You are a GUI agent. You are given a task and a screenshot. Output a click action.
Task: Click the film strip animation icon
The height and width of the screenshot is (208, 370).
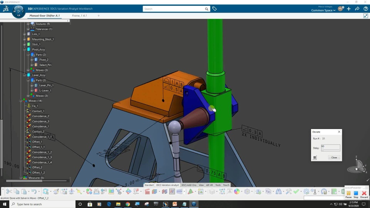pyautogui.click(x=172, y=191)
